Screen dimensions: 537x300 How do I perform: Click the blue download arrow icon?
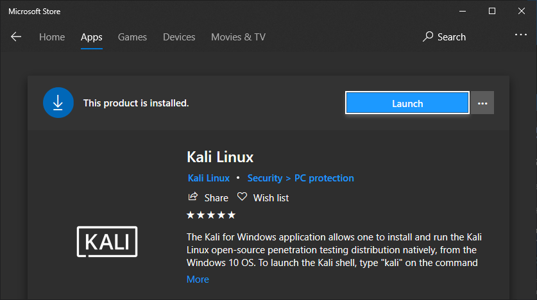click(x=58, y=103)
